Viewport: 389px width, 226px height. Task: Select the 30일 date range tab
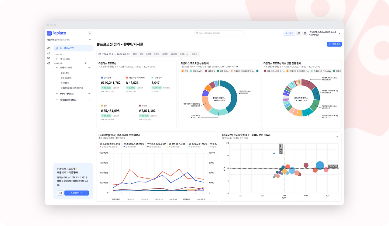pos(149,54)
